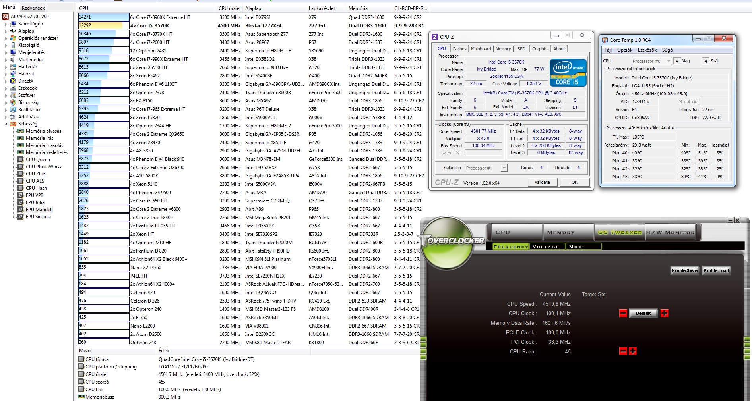
Task: Select Memória késleltetés benchmark icon
Action: (21, 152)
